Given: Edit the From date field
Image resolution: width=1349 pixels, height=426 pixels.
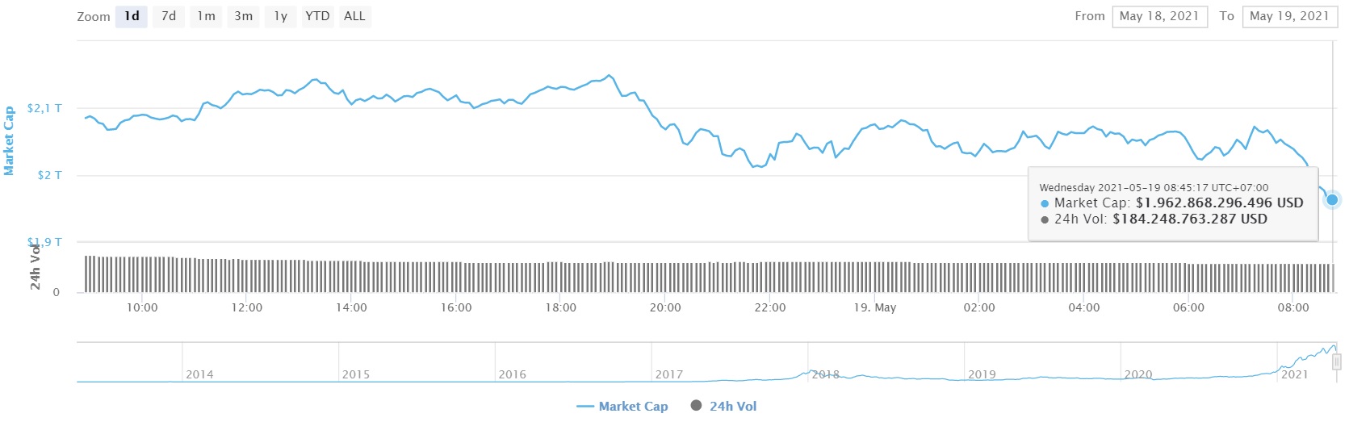Looking at the screenshot, I should pyautogui.click(x=1159, y=16).
